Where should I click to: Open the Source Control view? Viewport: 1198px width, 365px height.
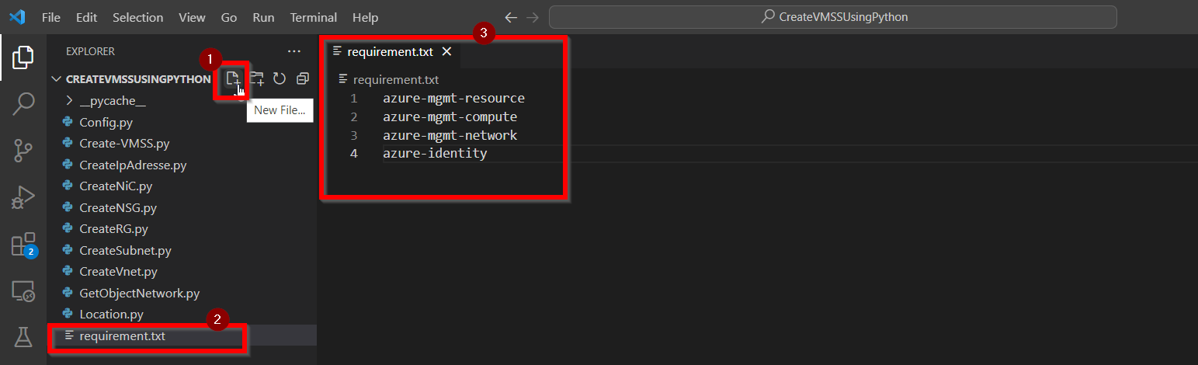coord(23,151)
